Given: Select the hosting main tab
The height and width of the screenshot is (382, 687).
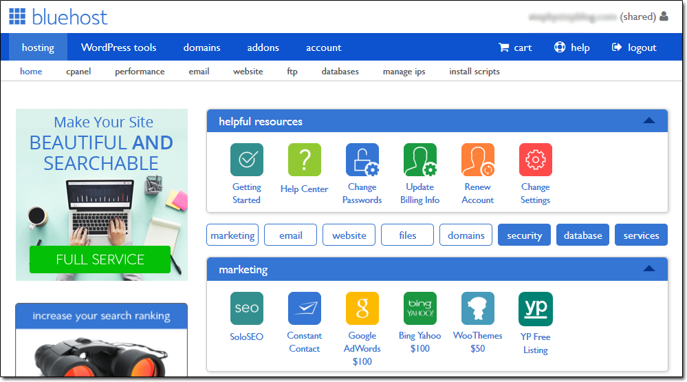Looking at the screenshot, I should [38, 47].
